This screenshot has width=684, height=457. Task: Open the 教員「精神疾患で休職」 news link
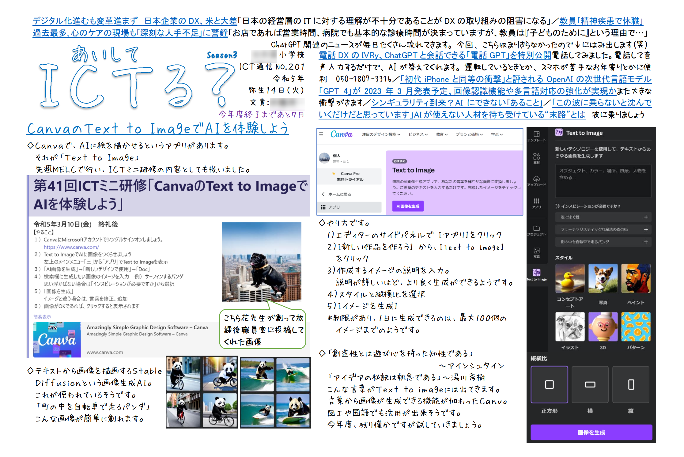point(601,21)
